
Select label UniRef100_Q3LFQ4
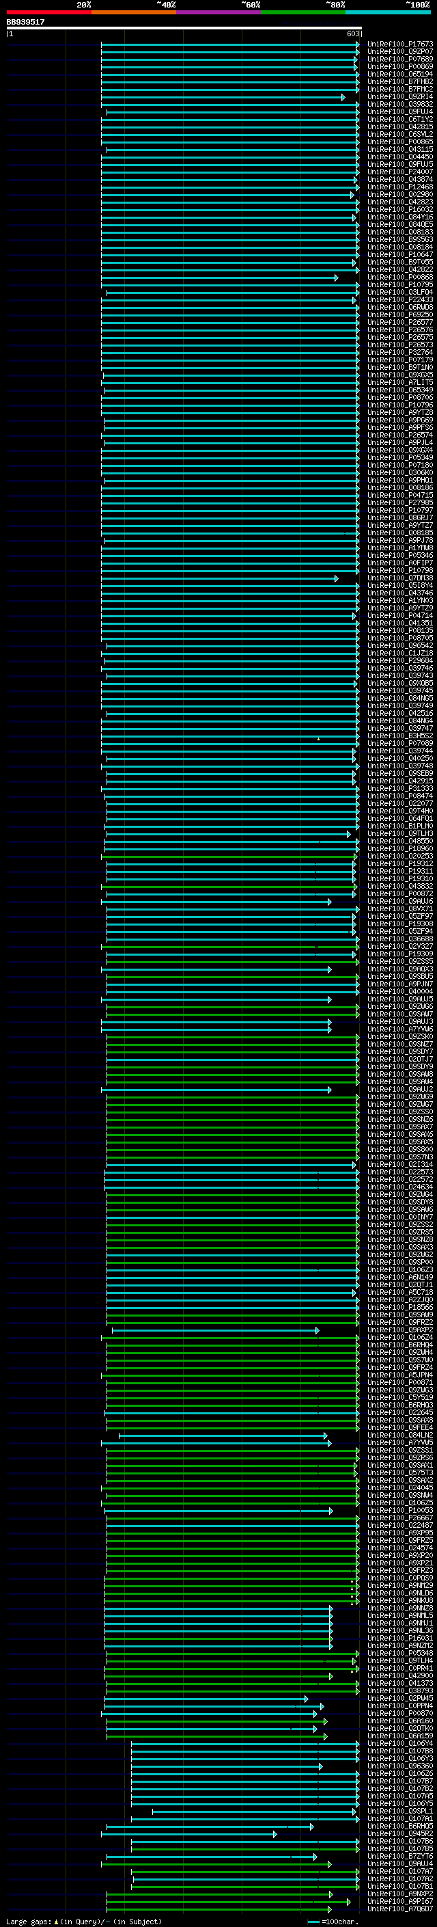click(x=400, y=293)
